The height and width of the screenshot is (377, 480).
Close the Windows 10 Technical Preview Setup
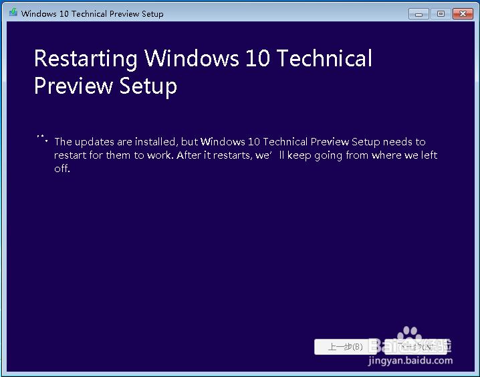coord(463,14)
